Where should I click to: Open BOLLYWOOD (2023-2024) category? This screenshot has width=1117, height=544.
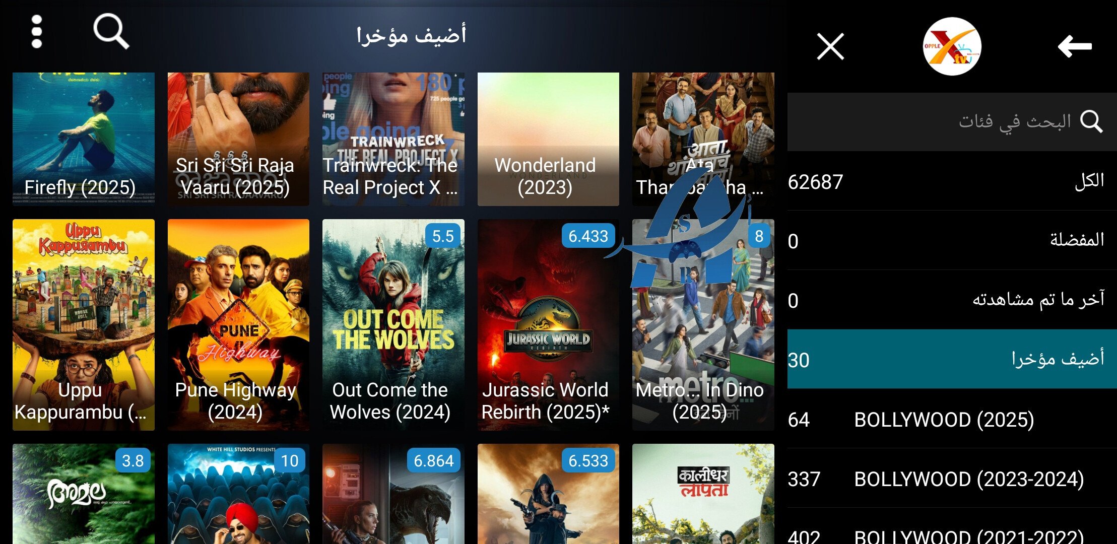click(x=952, y=478)
